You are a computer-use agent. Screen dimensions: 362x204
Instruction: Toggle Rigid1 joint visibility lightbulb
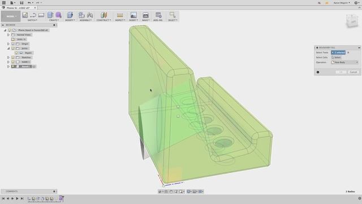pyautogui.click(x=16, y=53)
